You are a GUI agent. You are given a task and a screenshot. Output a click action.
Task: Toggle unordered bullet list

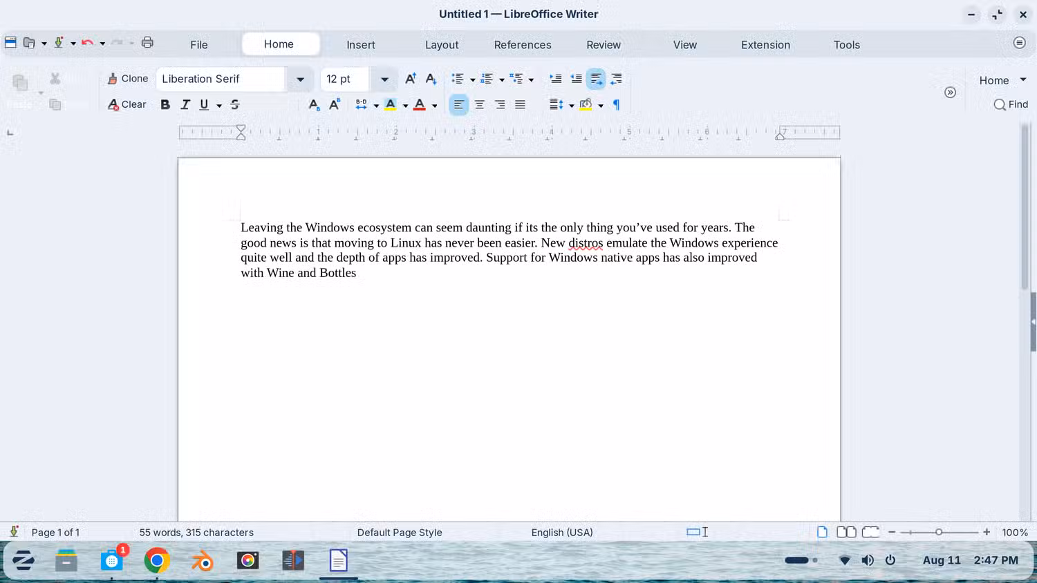click(458, 79)
